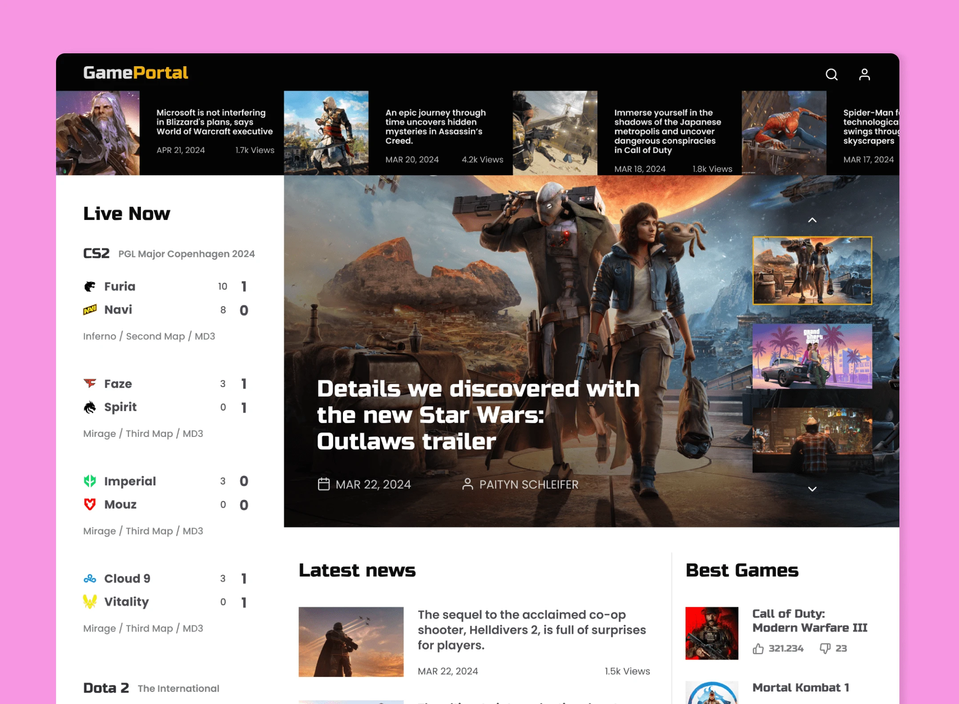Click the APR 21, 2024 date

(181, 150)
